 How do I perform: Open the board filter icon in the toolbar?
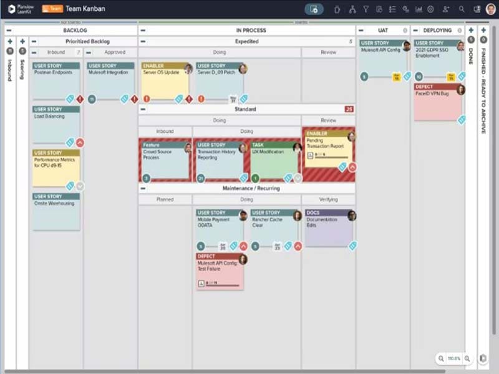[366, 9]
